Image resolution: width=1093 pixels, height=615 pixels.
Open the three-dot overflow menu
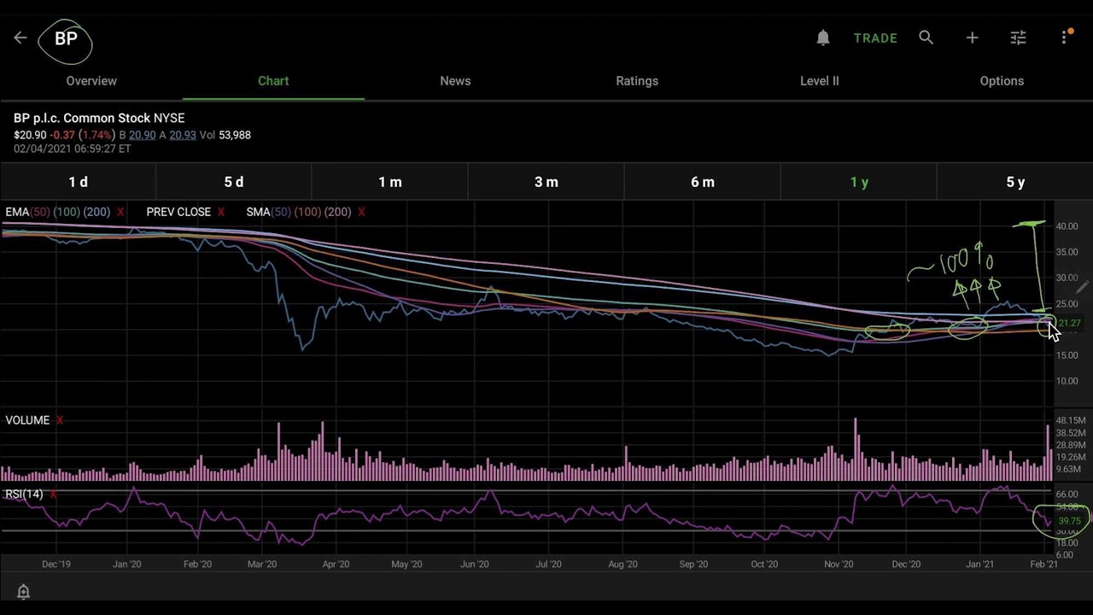(1064, 38)
